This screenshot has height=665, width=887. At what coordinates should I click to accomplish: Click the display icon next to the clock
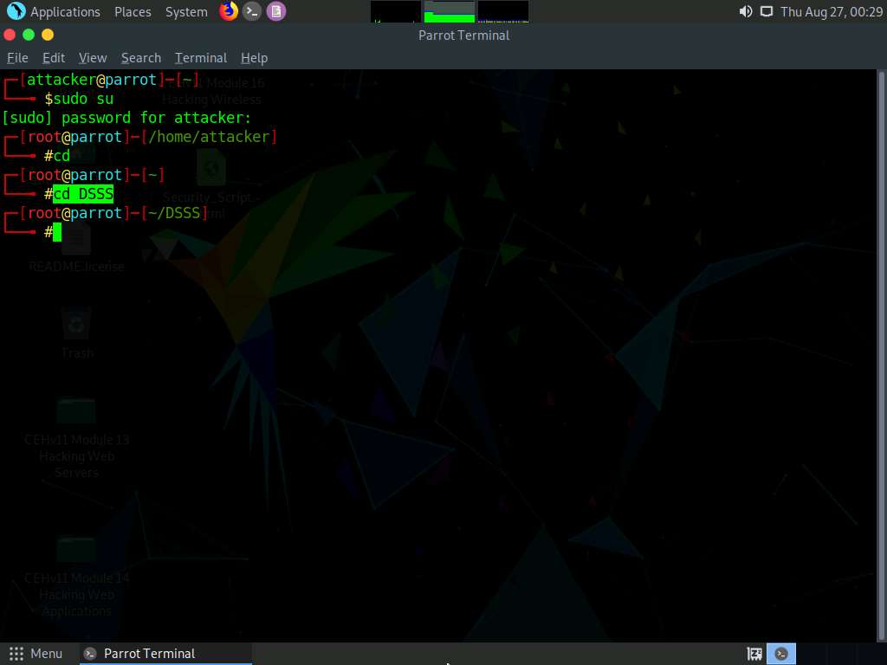coord(766,11)
